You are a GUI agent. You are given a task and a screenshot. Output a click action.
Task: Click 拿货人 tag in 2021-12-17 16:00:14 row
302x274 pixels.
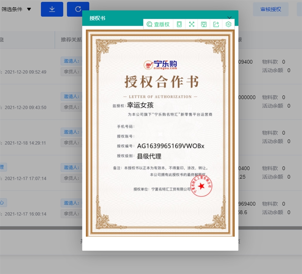click(x=71, y=214)
